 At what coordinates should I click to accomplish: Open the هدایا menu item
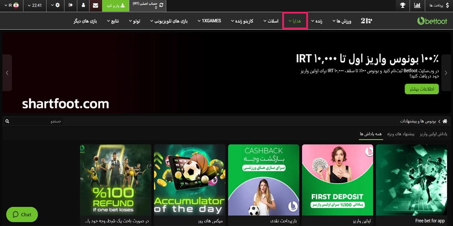click(295, 21)
